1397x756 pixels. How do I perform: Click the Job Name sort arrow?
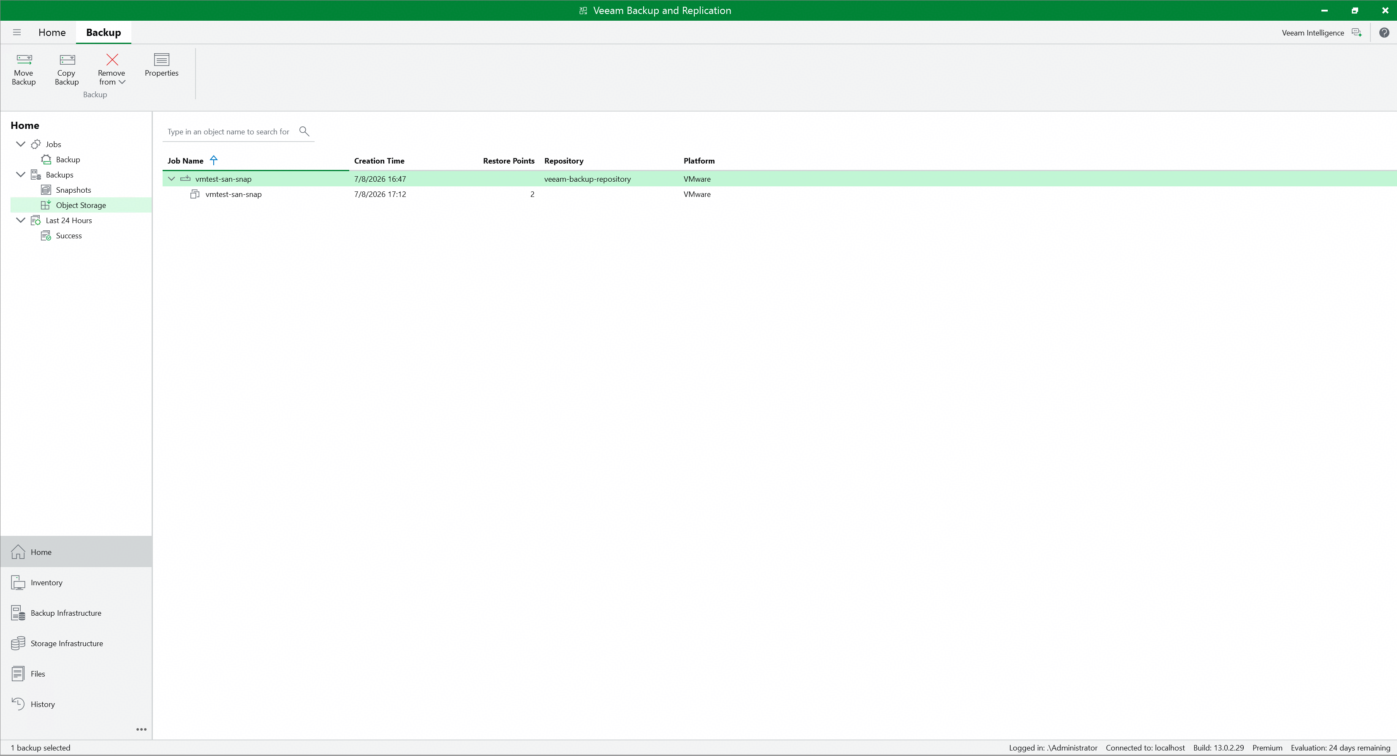click(x=214, y=160)
